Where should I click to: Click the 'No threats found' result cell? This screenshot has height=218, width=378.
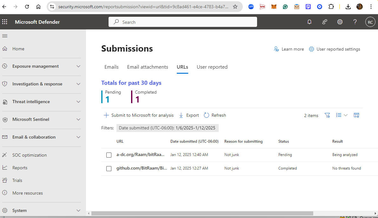347,168
